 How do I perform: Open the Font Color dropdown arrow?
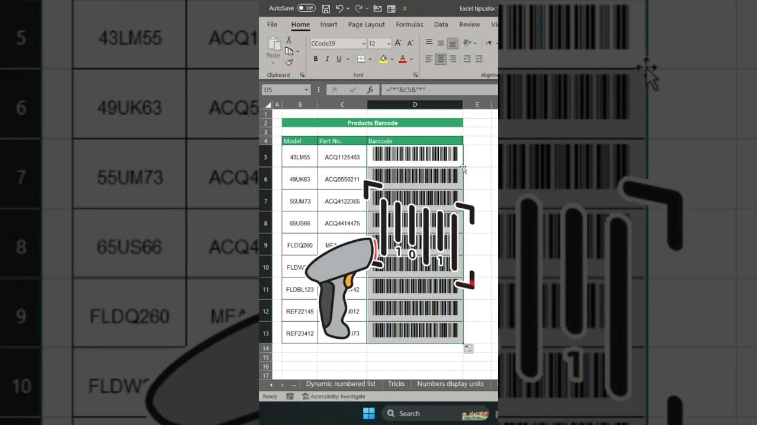[x=411, y=59]
